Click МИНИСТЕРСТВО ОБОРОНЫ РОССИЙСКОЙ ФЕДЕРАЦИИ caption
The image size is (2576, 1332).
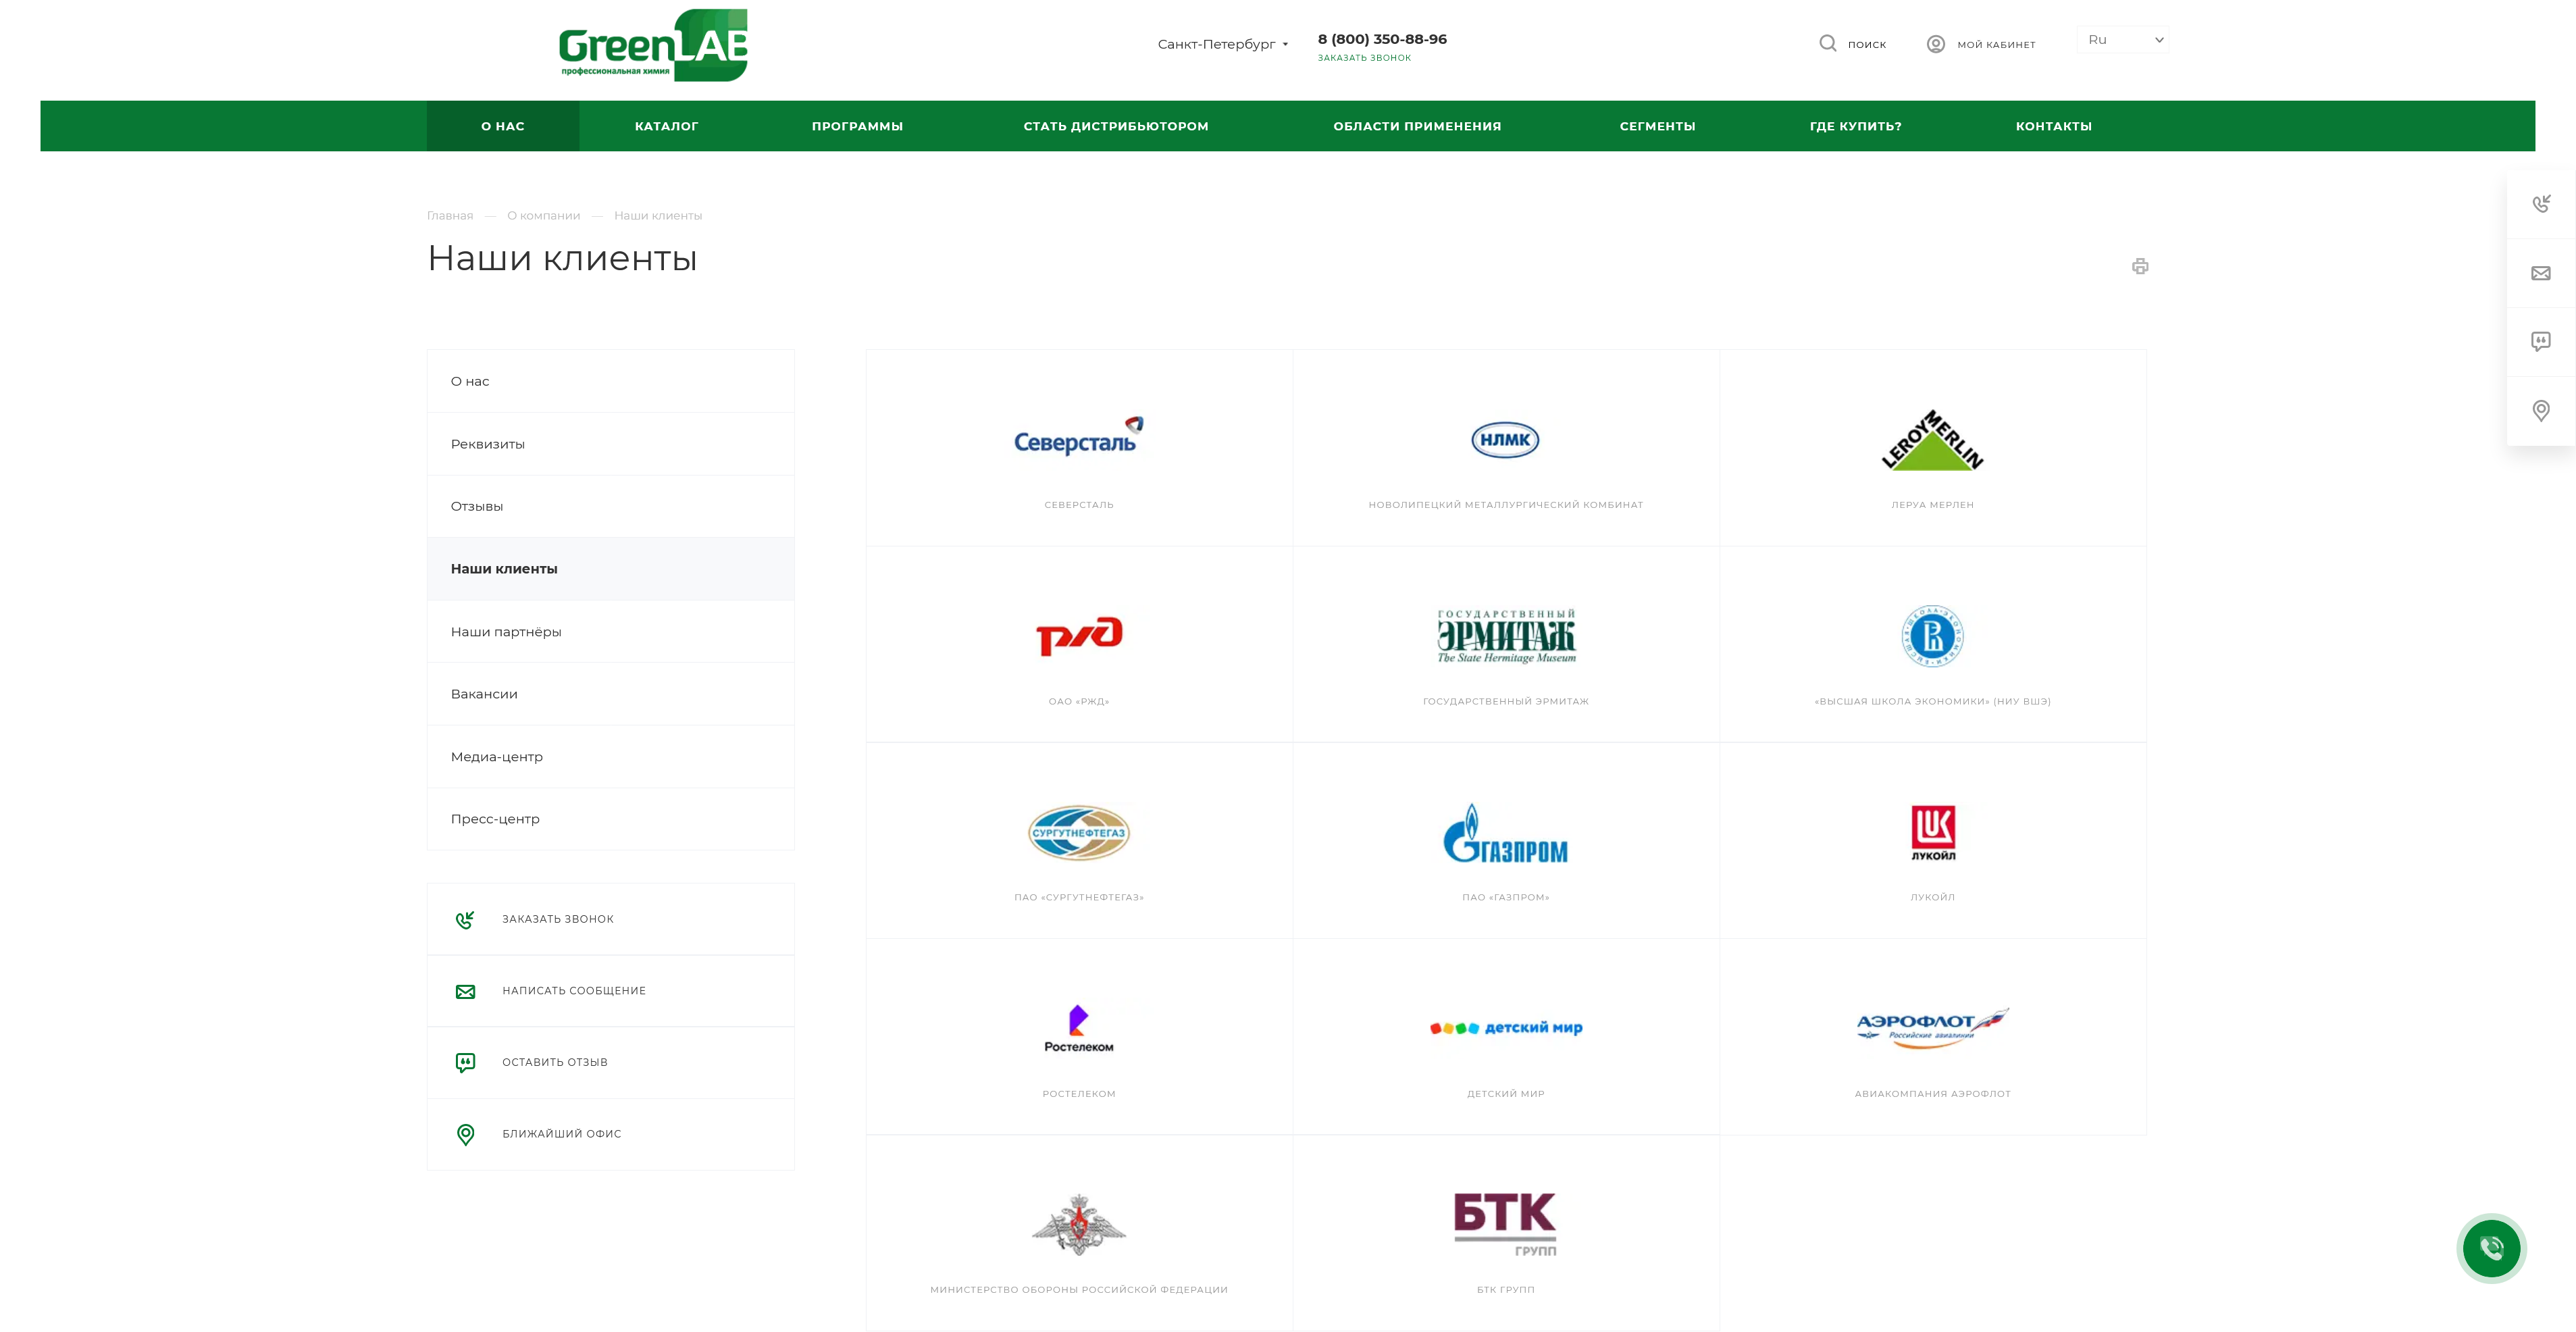tap(1078, 1290)
